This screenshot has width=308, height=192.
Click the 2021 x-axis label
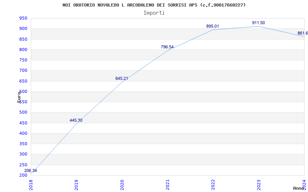point(167,185)
